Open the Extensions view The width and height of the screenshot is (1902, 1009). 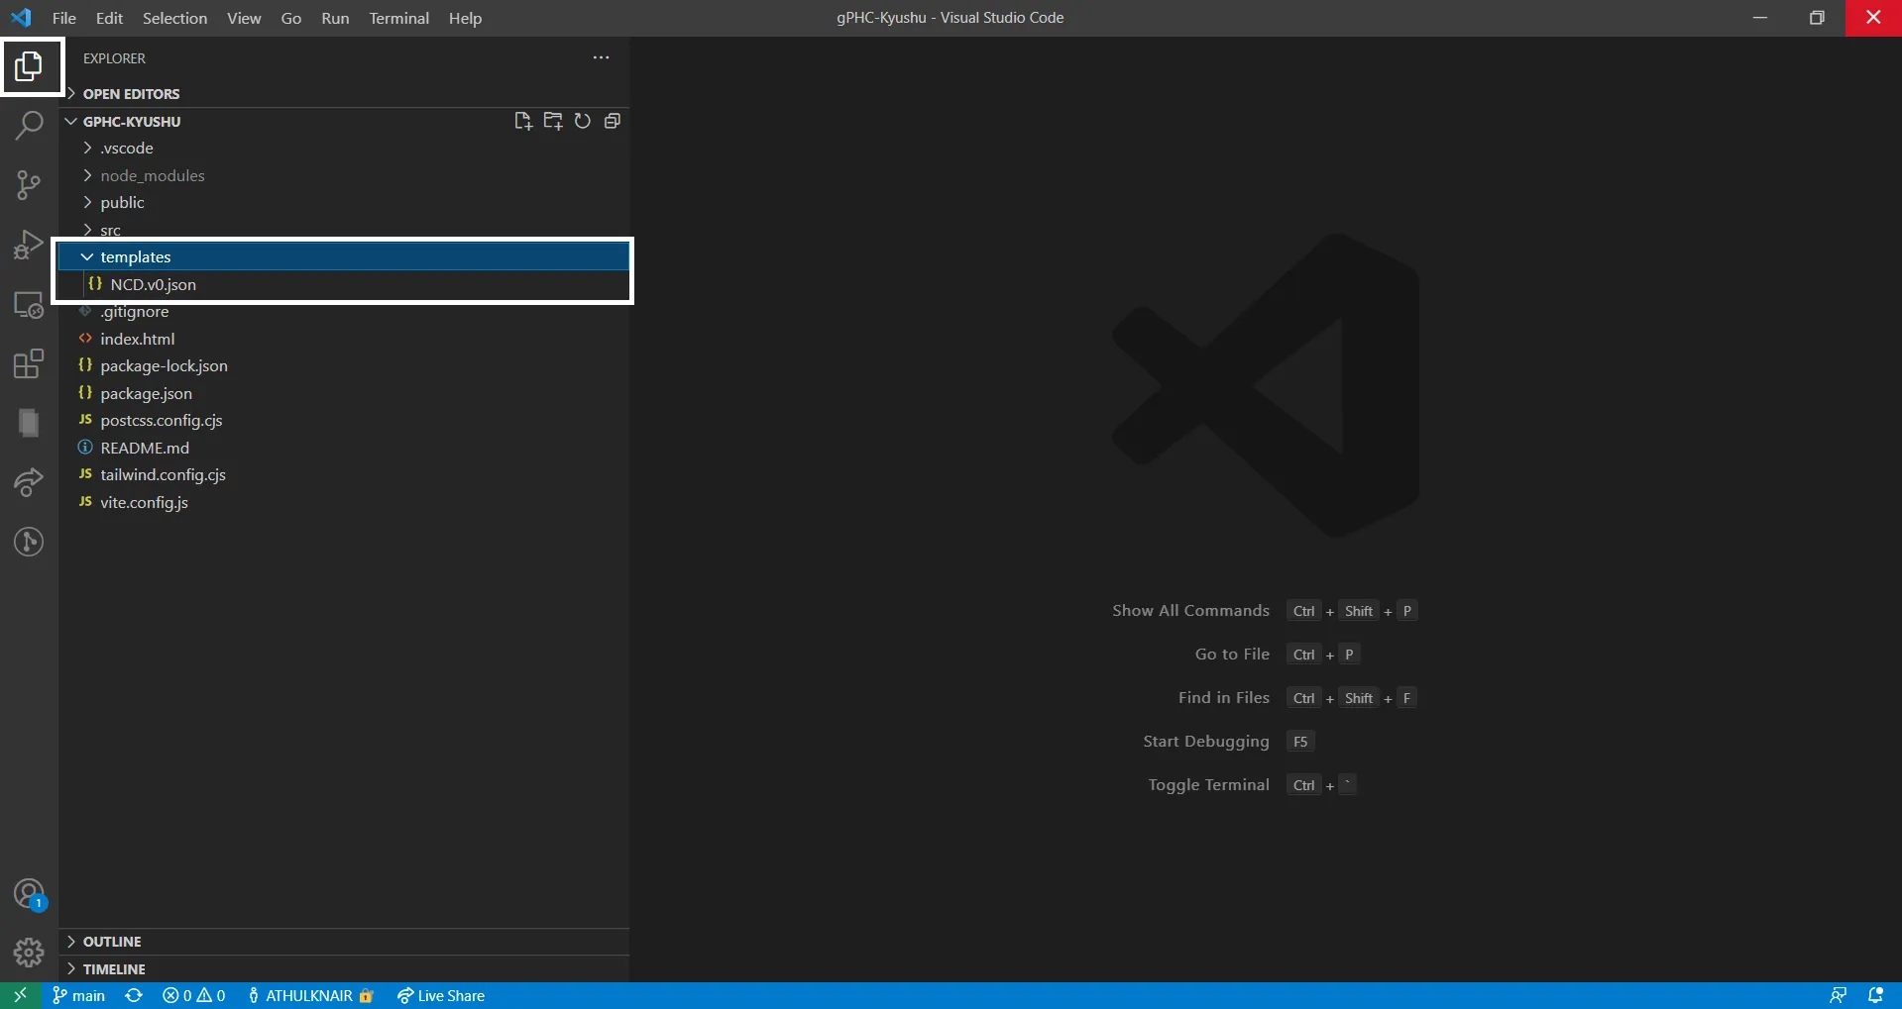pos(29,364)
